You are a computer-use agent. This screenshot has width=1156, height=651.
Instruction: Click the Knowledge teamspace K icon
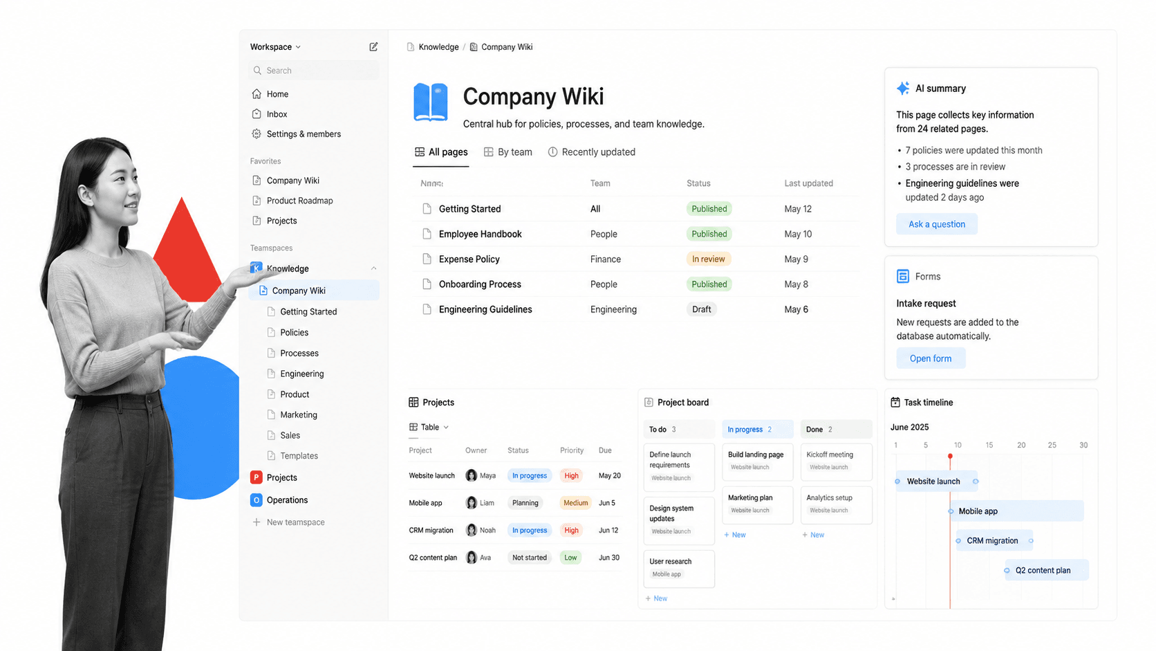257,268
